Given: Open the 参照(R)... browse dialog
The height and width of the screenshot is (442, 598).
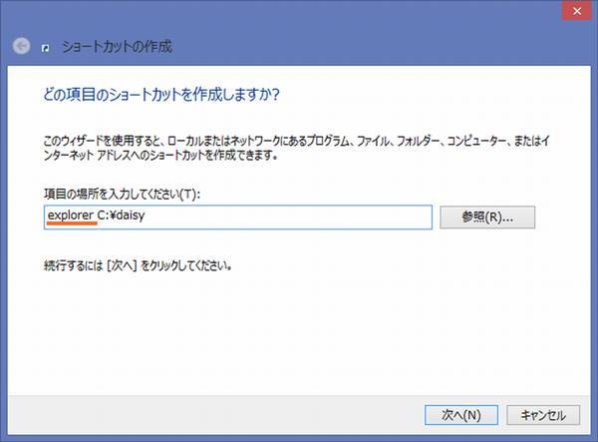Looking at the screenshot, I should point(487,218).
